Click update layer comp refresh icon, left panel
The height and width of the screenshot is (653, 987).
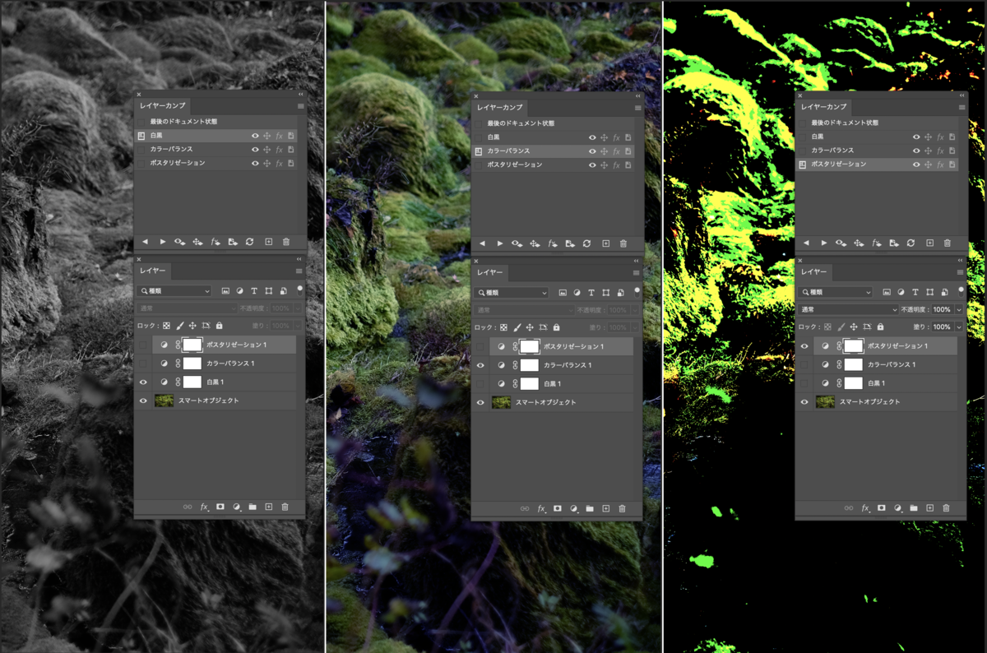[250, 242]
